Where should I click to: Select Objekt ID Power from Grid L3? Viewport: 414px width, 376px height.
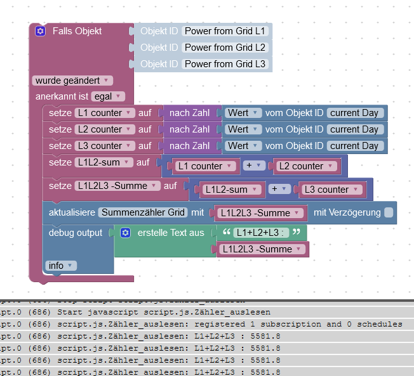225,64
